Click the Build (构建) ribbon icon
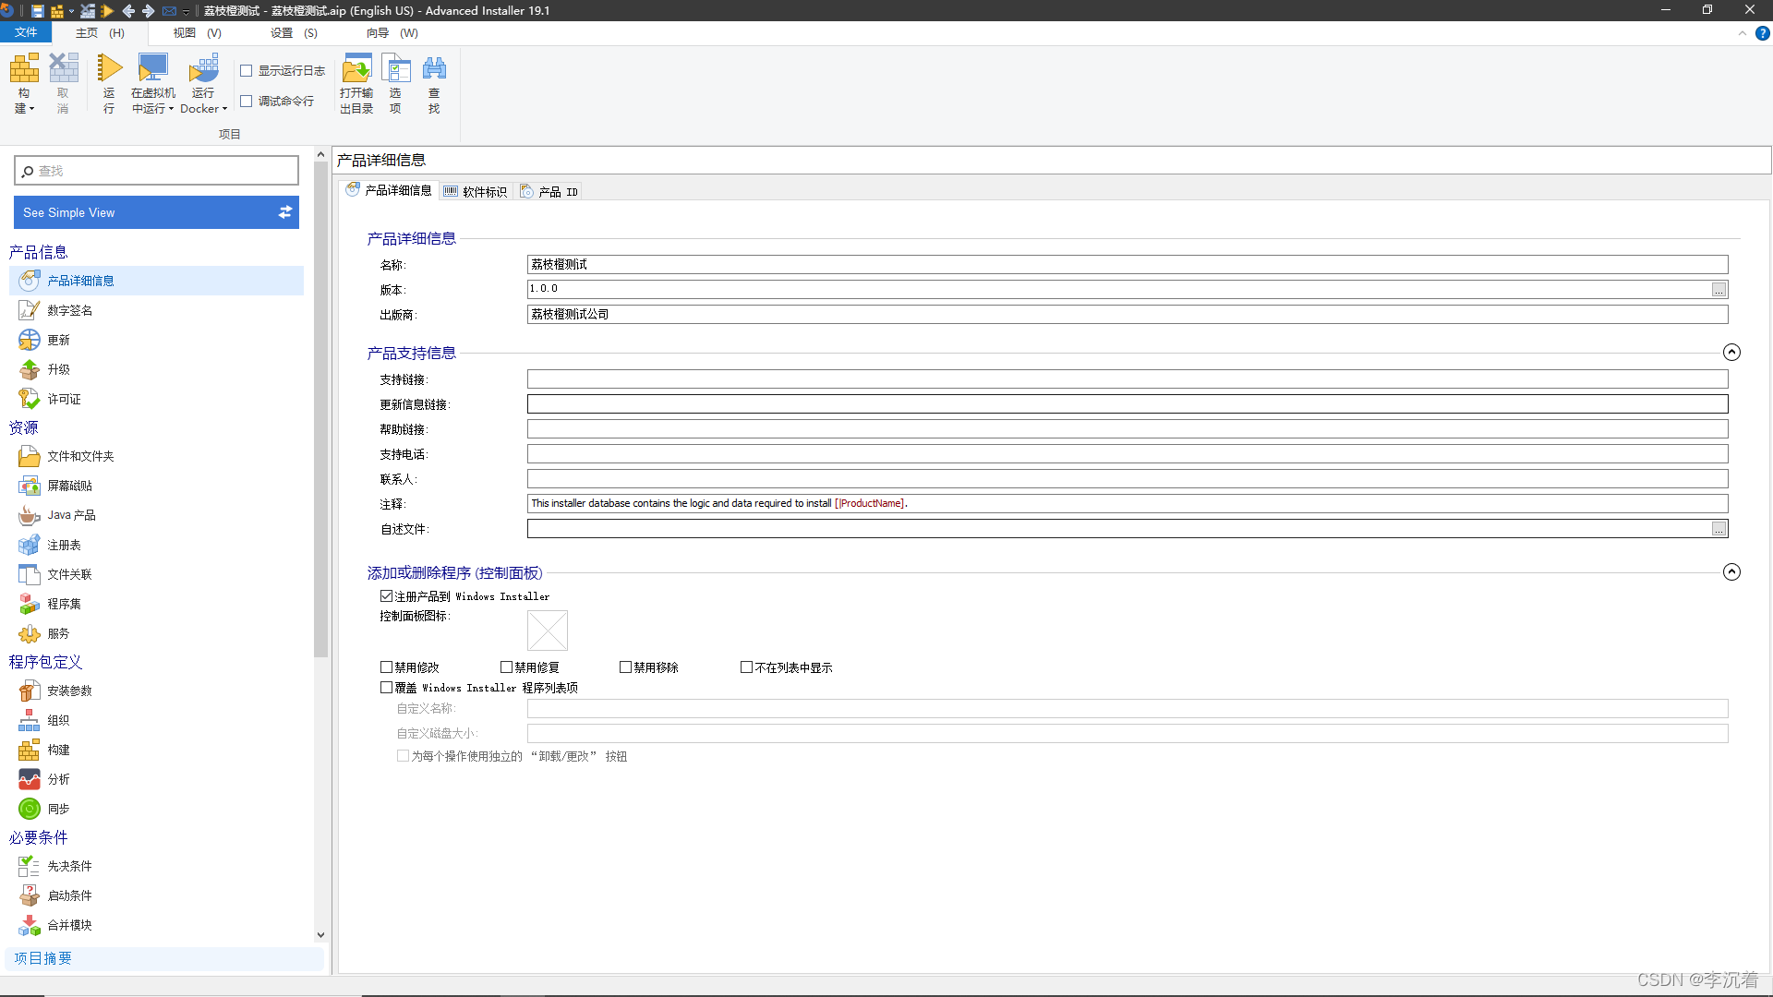The image size is (1773, 997). 24,69
